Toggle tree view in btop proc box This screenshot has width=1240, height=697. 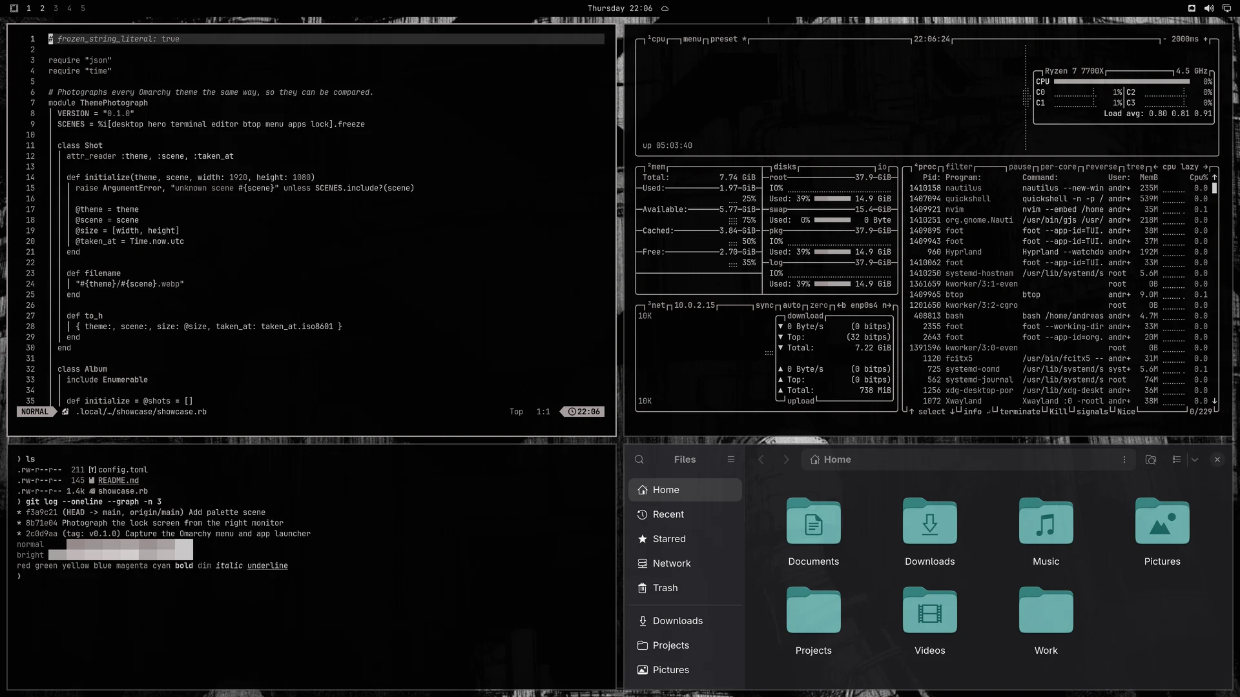tap(1135, 167)
